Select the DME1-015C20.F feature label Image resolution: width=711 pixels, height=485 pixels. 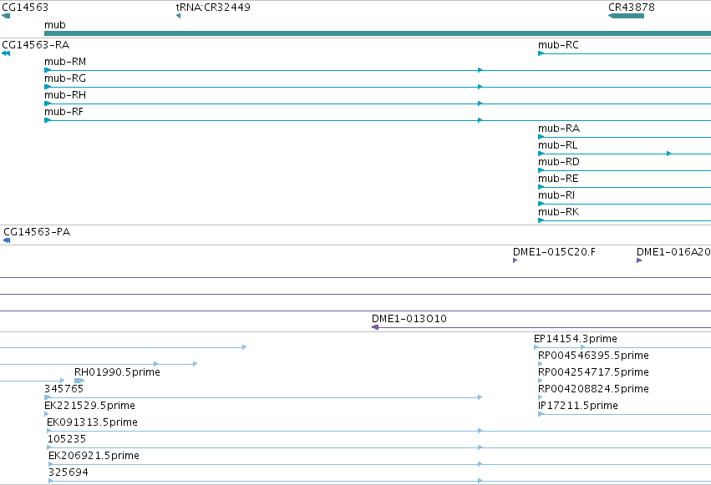coord(554,252)
